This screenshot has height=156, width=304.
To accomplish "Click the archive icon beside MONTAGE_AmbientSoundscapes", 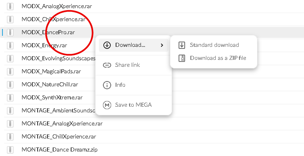I will point(10,110).
